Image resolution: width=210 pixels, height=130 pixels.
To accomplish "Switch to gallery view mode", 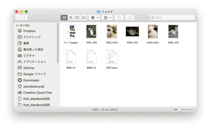I will tap(83, 17).
